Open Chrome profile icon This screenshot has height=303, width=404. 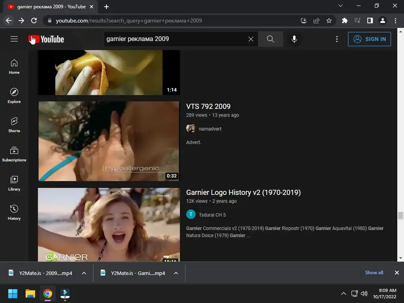pyautogui.click(x=383, y=21)
